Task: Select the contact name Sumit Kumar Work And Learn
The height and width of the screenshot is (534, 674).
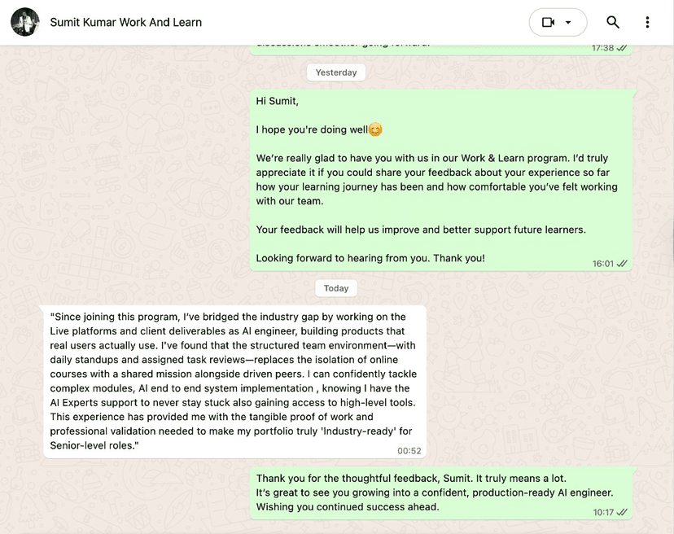Action: coord(125,22)
